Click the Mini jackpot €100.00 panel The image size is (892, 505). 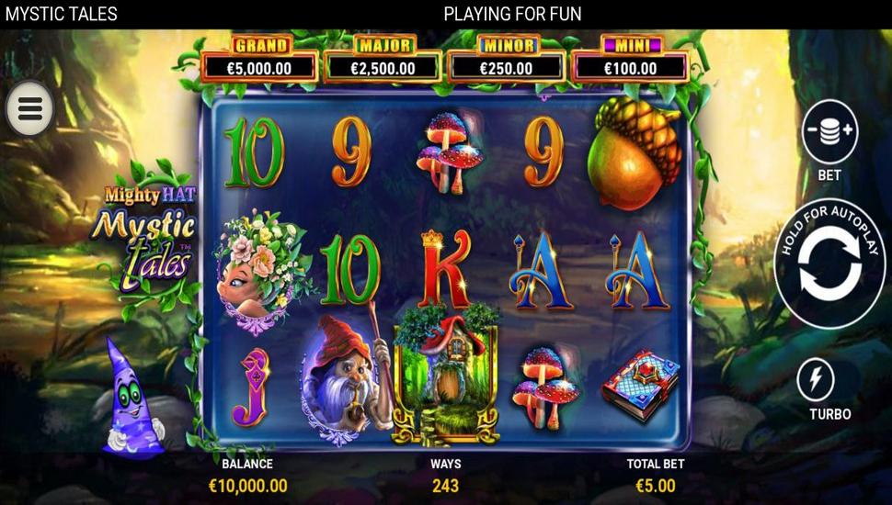click(630, 60)
